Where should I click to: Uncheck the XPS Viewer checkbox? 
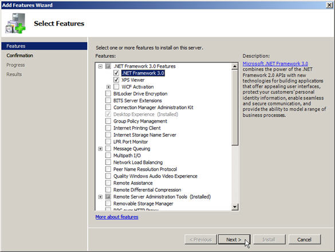tap(116, 80)
